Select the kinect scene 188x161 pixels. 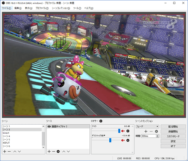(x=22, y=133)
